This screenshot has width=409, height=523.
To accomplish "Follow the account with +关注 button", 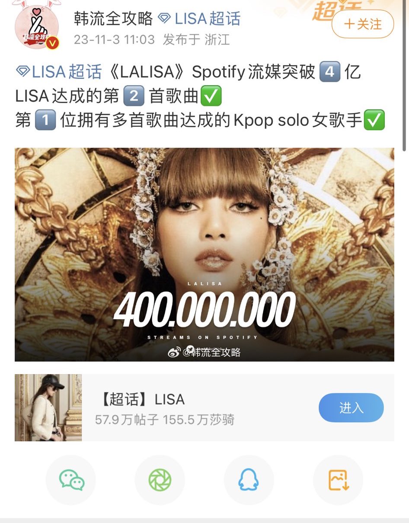I will tap(363, 24).
